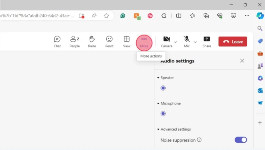
Task: Open the blocked camera permission icon
Action: (x=82, y=16)
